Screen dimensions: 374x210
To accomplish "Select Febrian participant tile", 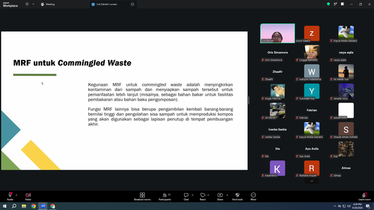I will [311, 110].
